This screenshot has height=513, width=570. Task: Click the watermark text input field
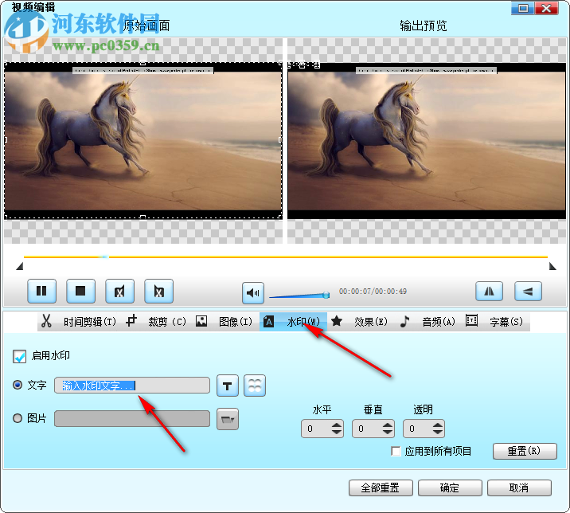coord(132,386)
